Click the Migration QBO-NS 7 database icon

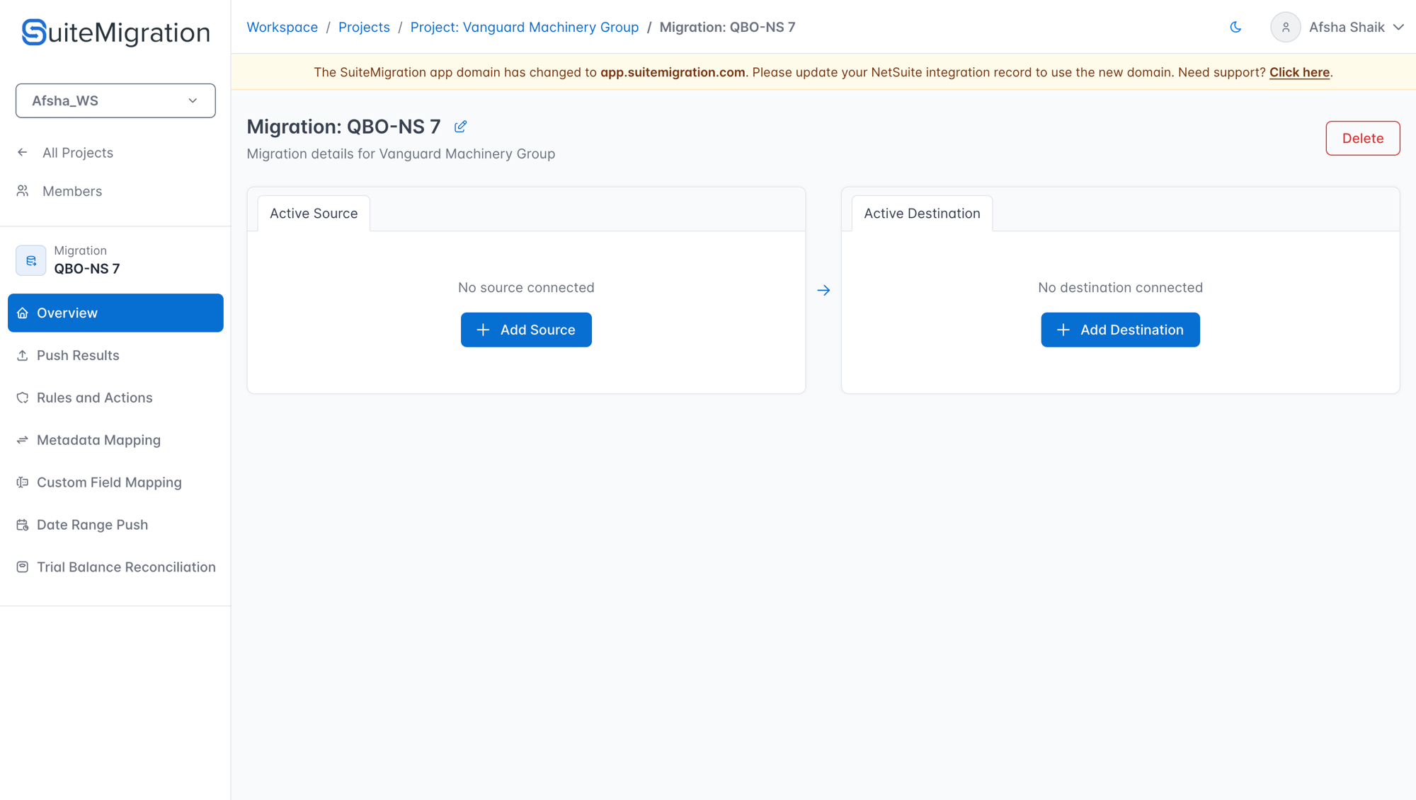tap(30, 260)
